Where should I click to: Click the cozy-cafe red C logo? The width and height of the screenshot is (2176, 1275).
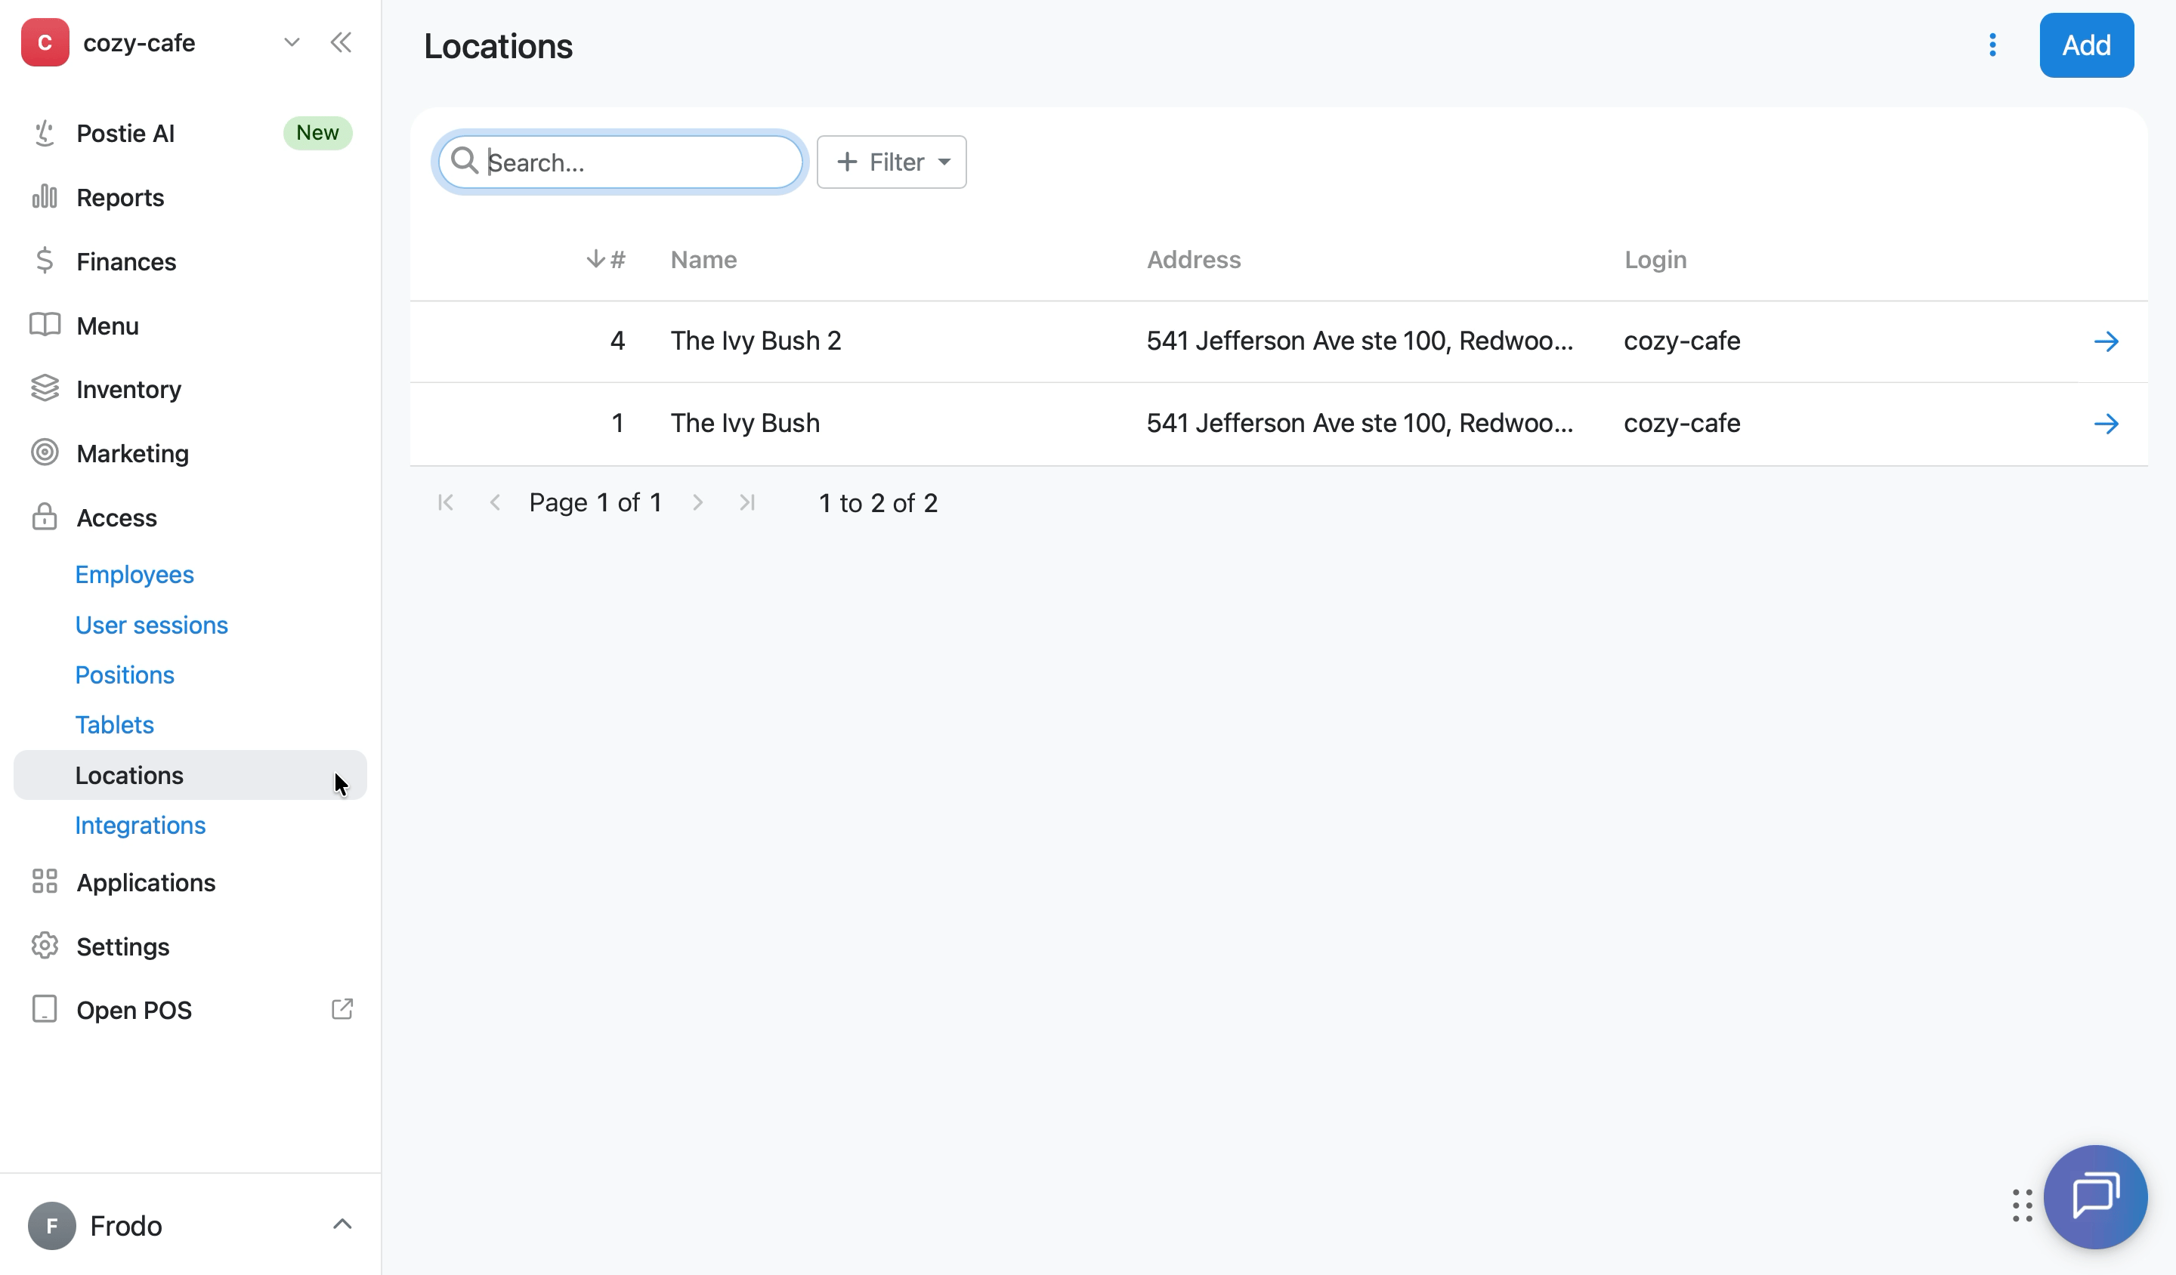45,42
